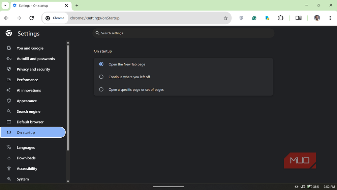Open the Grammarly extension icon
Viewport: 337px width, 190px height.
(254, 18)
